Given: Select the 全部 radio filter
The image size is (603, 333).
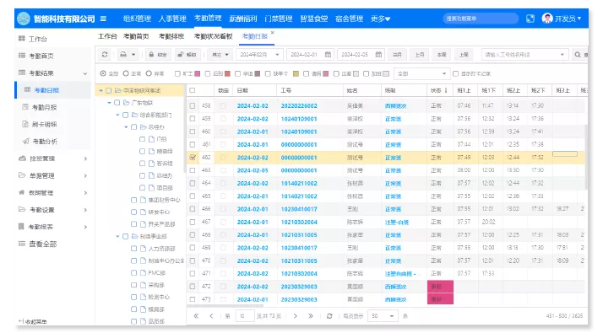Looking at the screenshot, I should coord(103,73).
